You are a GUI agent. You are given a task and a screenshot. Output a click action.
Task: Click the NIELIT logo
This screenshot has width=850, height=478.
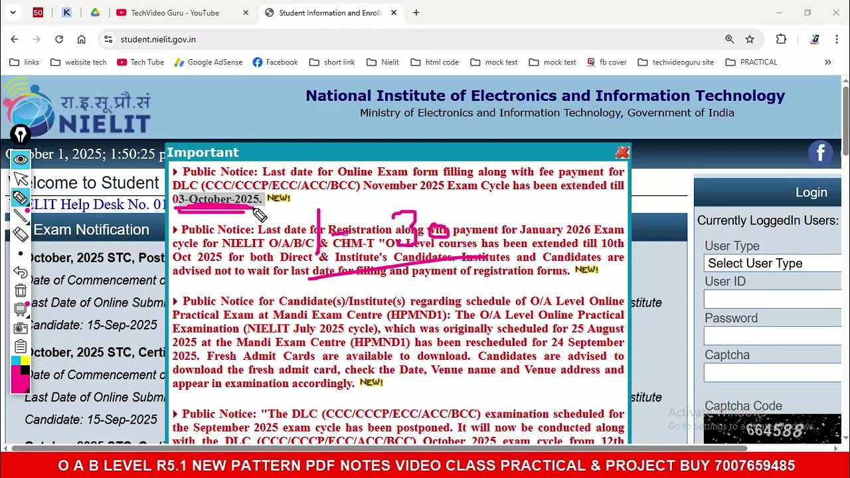(x=77, y=107)
